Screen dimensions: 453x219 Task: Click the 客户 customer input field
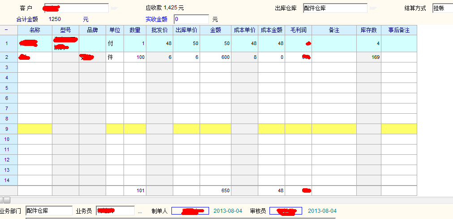[x=76, y=8]
